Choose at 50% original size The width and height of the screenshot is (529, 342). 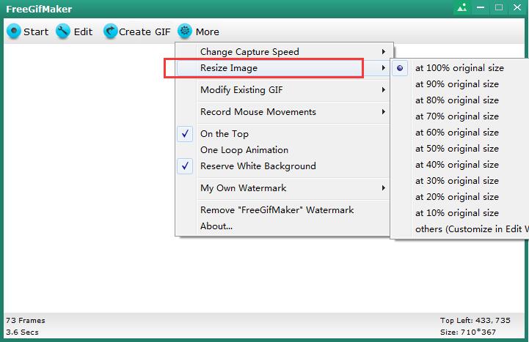[x=457, y=149]
